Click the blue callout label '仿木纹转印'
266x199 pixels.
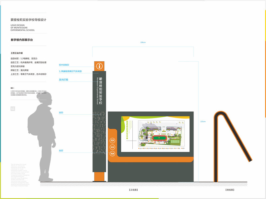[x=64, y=65]
